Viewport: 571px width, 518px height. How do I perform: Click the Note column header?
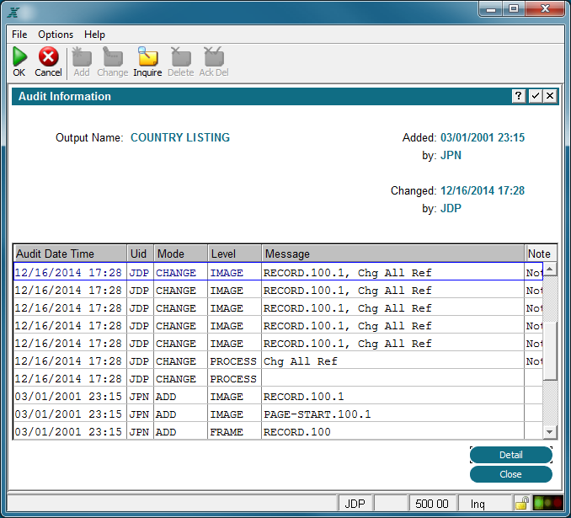pyautogui.click(x=541, y=254)
